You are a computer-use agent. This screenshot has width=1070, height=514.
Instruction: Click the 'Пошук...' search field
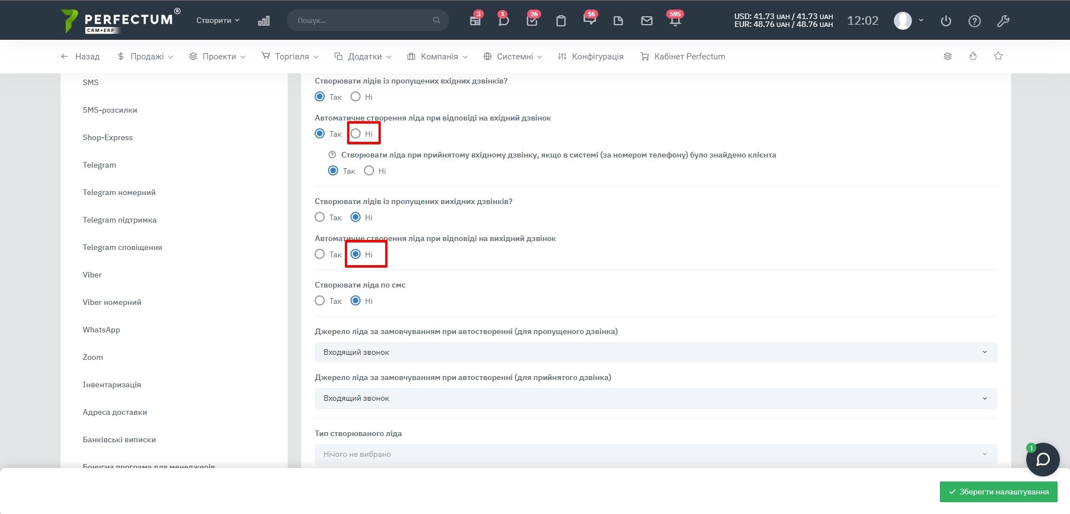pyautogui.click(x=363, y=20)
